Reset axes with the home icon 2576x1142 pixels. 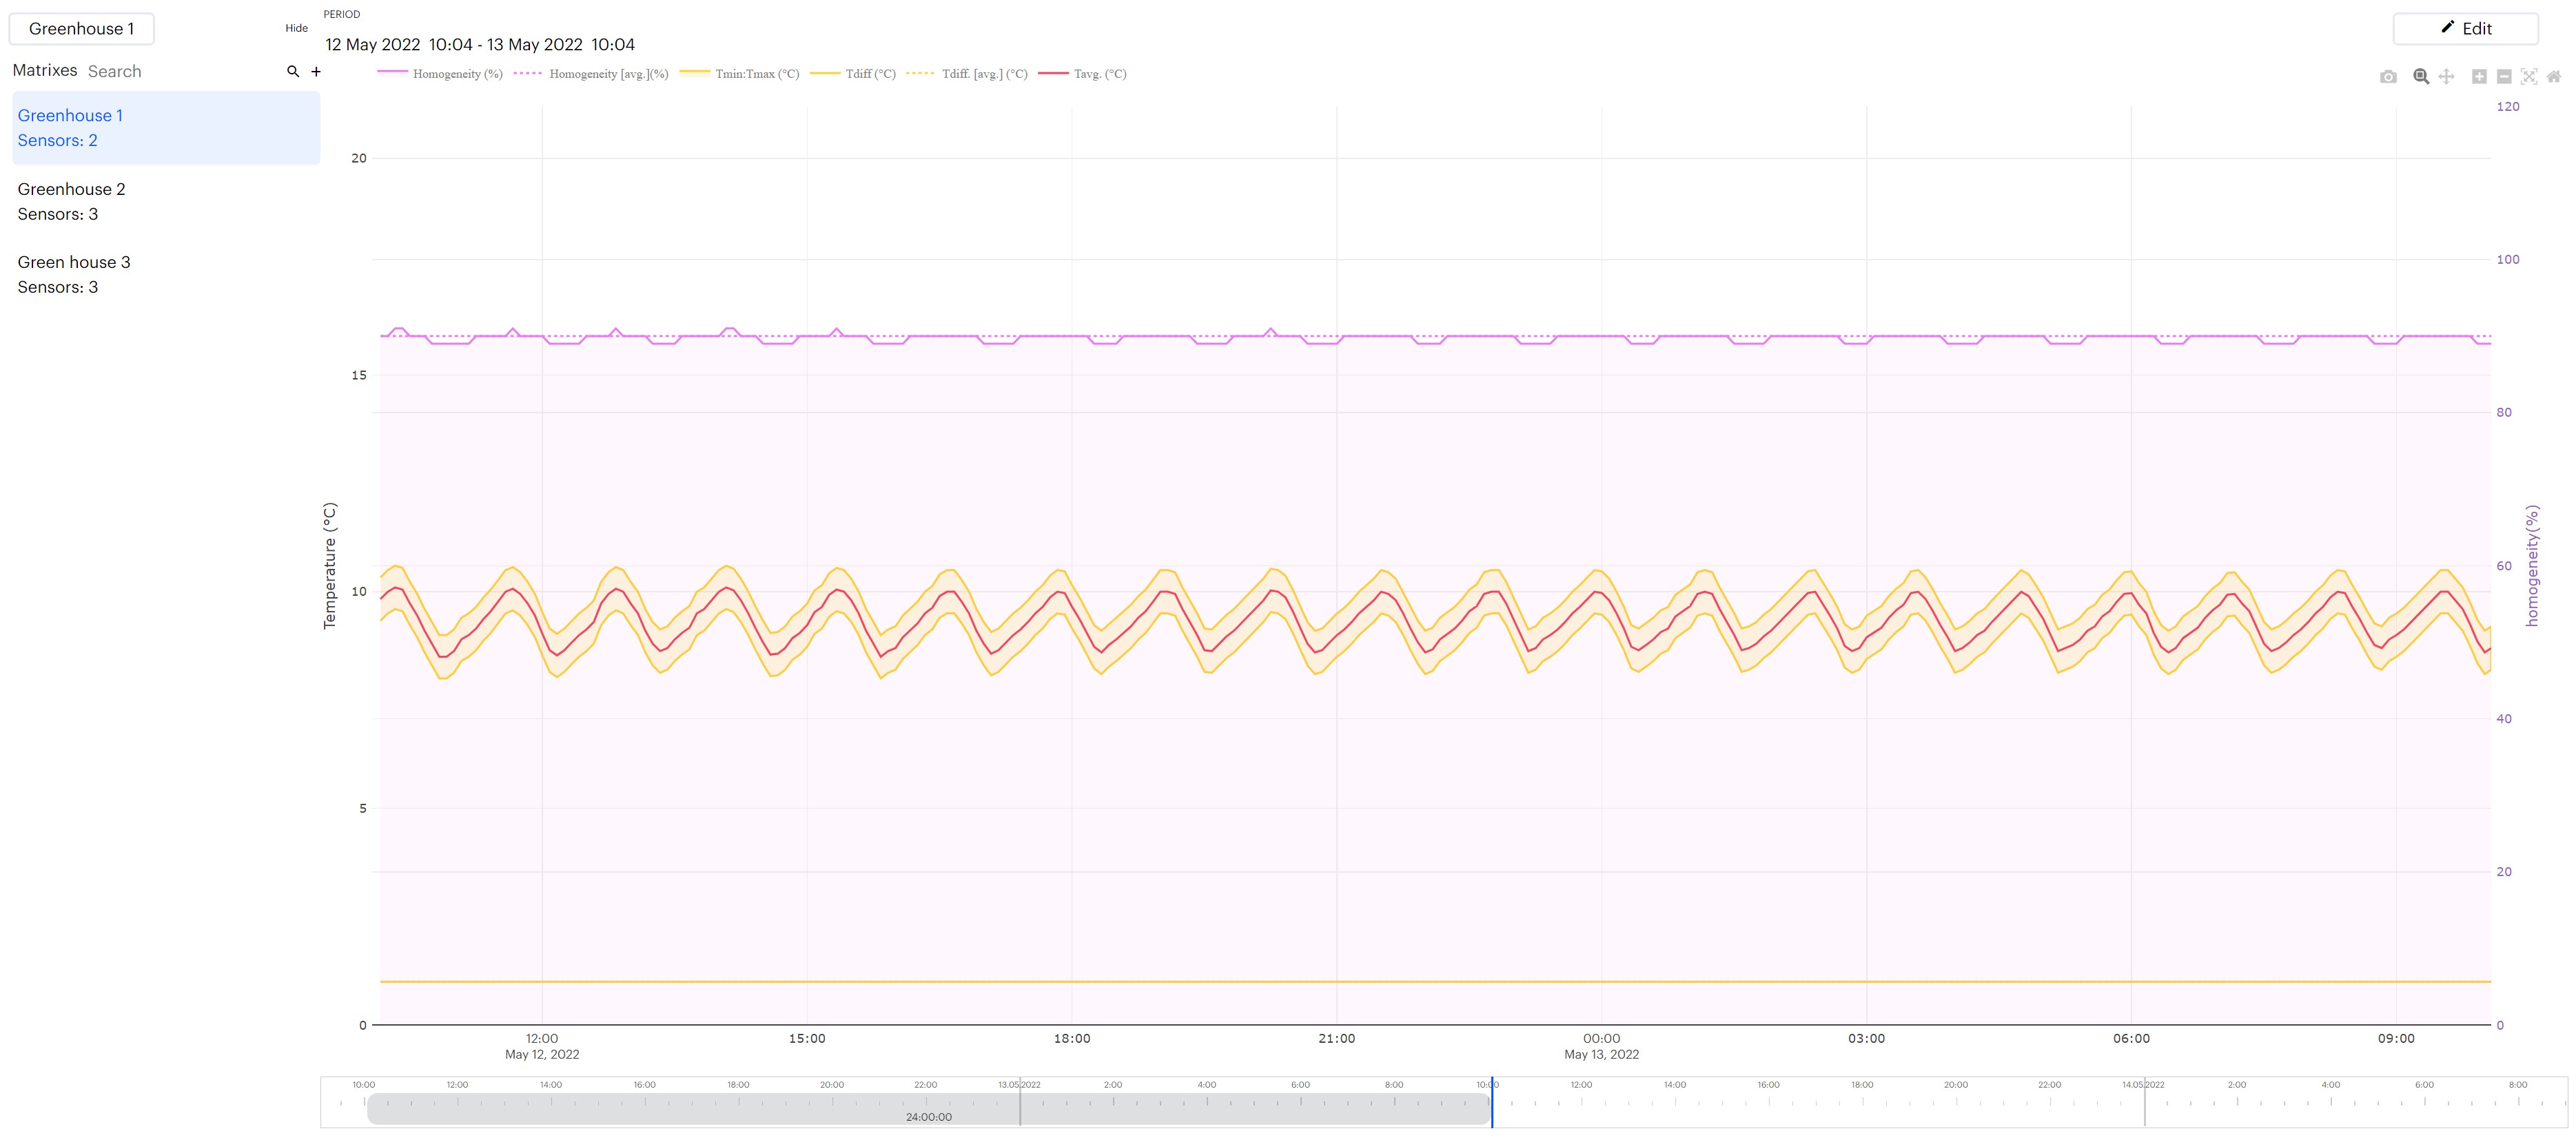(2554, 77)
